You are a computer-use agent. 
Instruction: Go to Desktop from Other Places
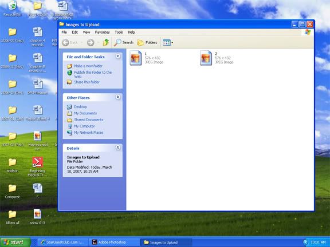pyautogui.click(x=80, y=107)
